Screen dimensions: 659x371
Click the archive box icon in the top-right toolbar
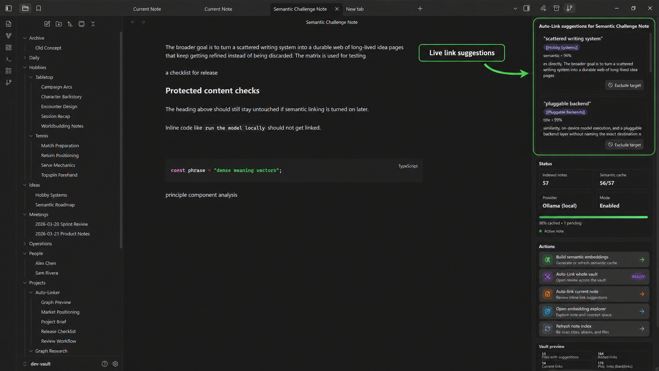point(557,8)
